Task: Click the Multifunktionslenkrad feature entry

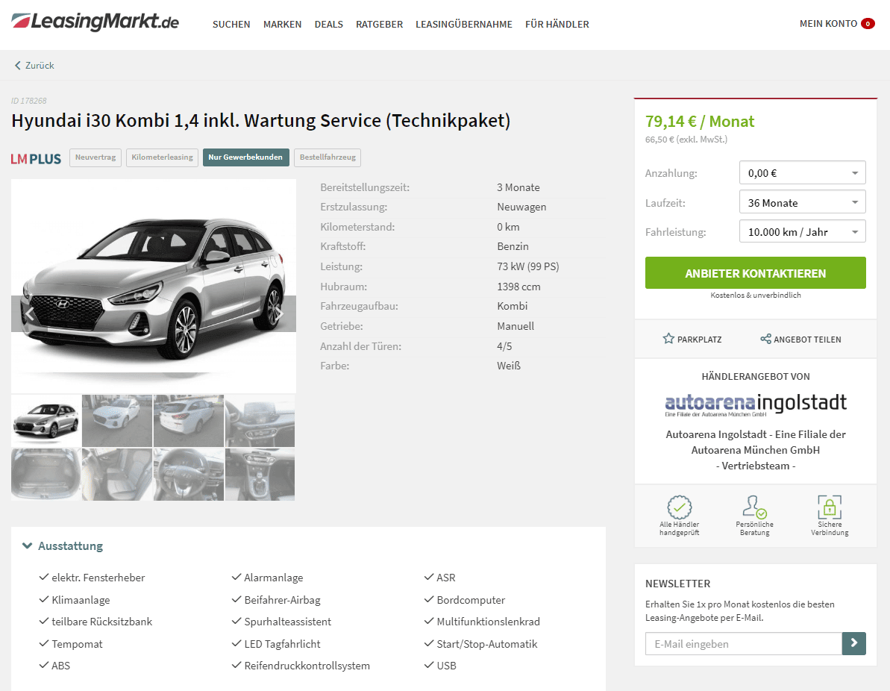Action: (x=483, y=622)
